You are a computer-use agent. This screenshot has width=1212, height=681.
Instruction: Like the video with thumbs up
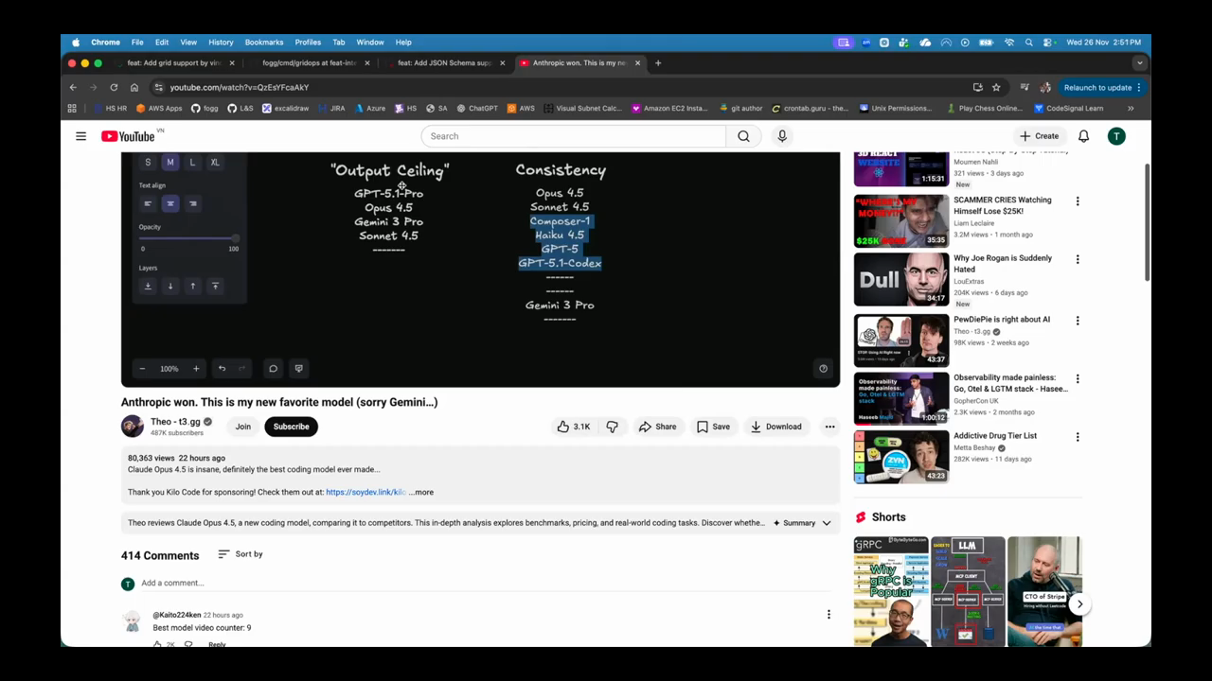(x=574, y=427)
